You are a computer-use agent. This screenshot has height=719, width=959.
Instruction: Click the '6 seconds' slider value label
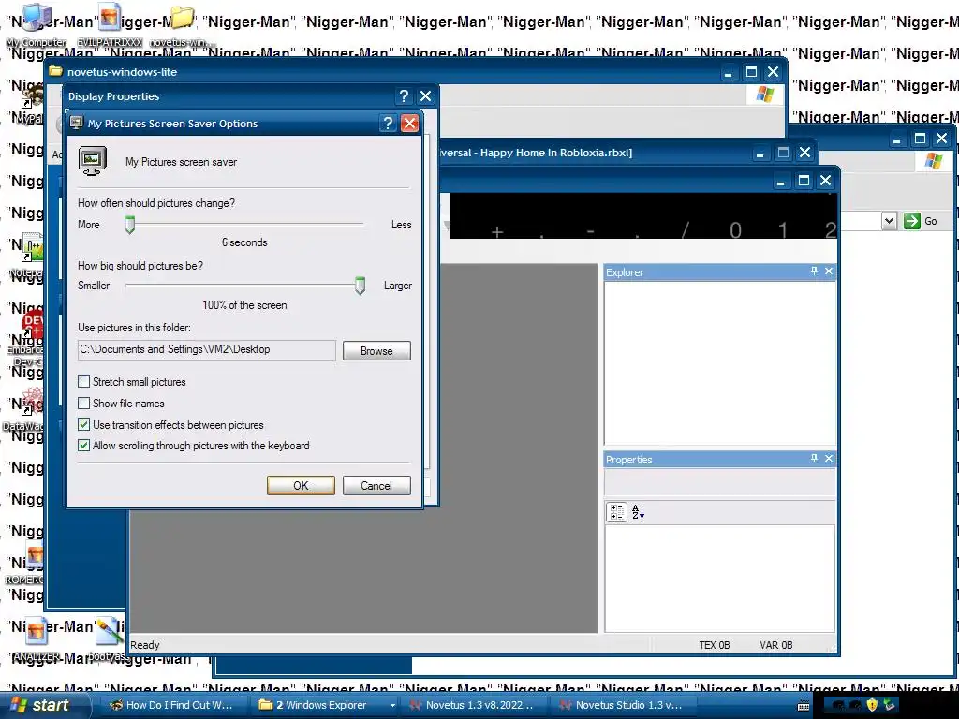[x=244, y=242]
